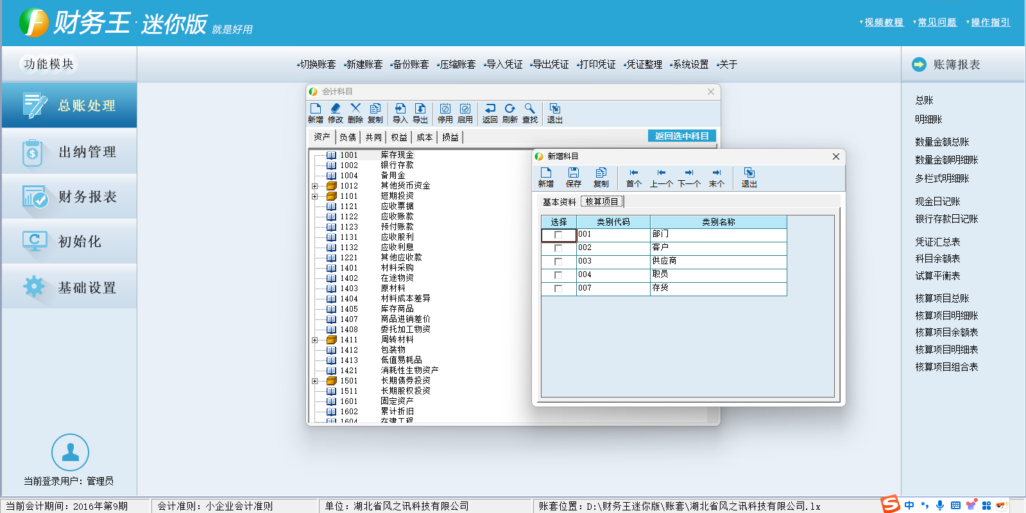
Task: Switch to the 权益 tab
Action: tap(399, 137)
